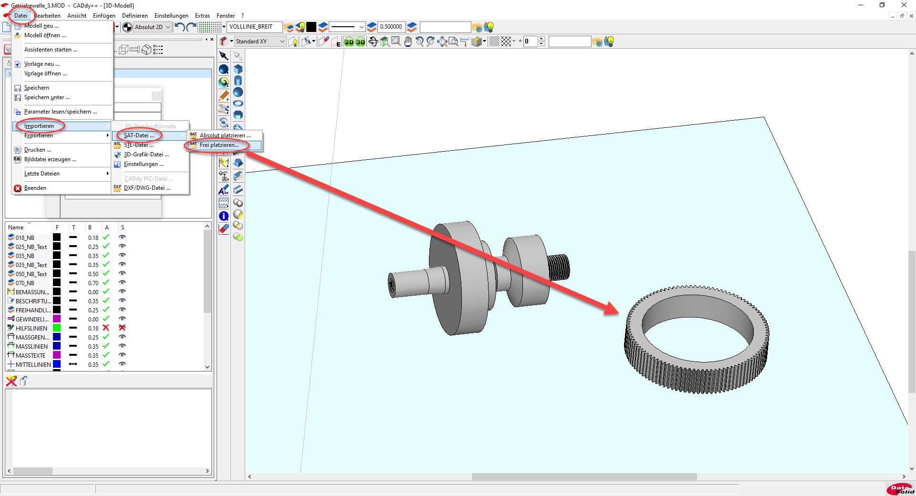Click the pencil drawing tool
The image size is (916, 496).
point(224,96)
